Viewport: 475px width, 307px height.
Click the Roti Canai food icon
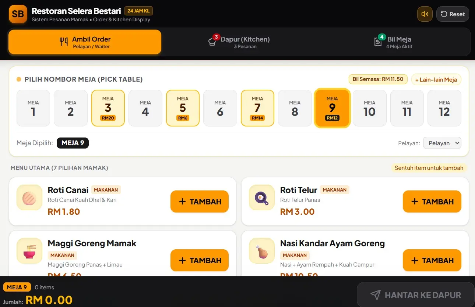29,197
